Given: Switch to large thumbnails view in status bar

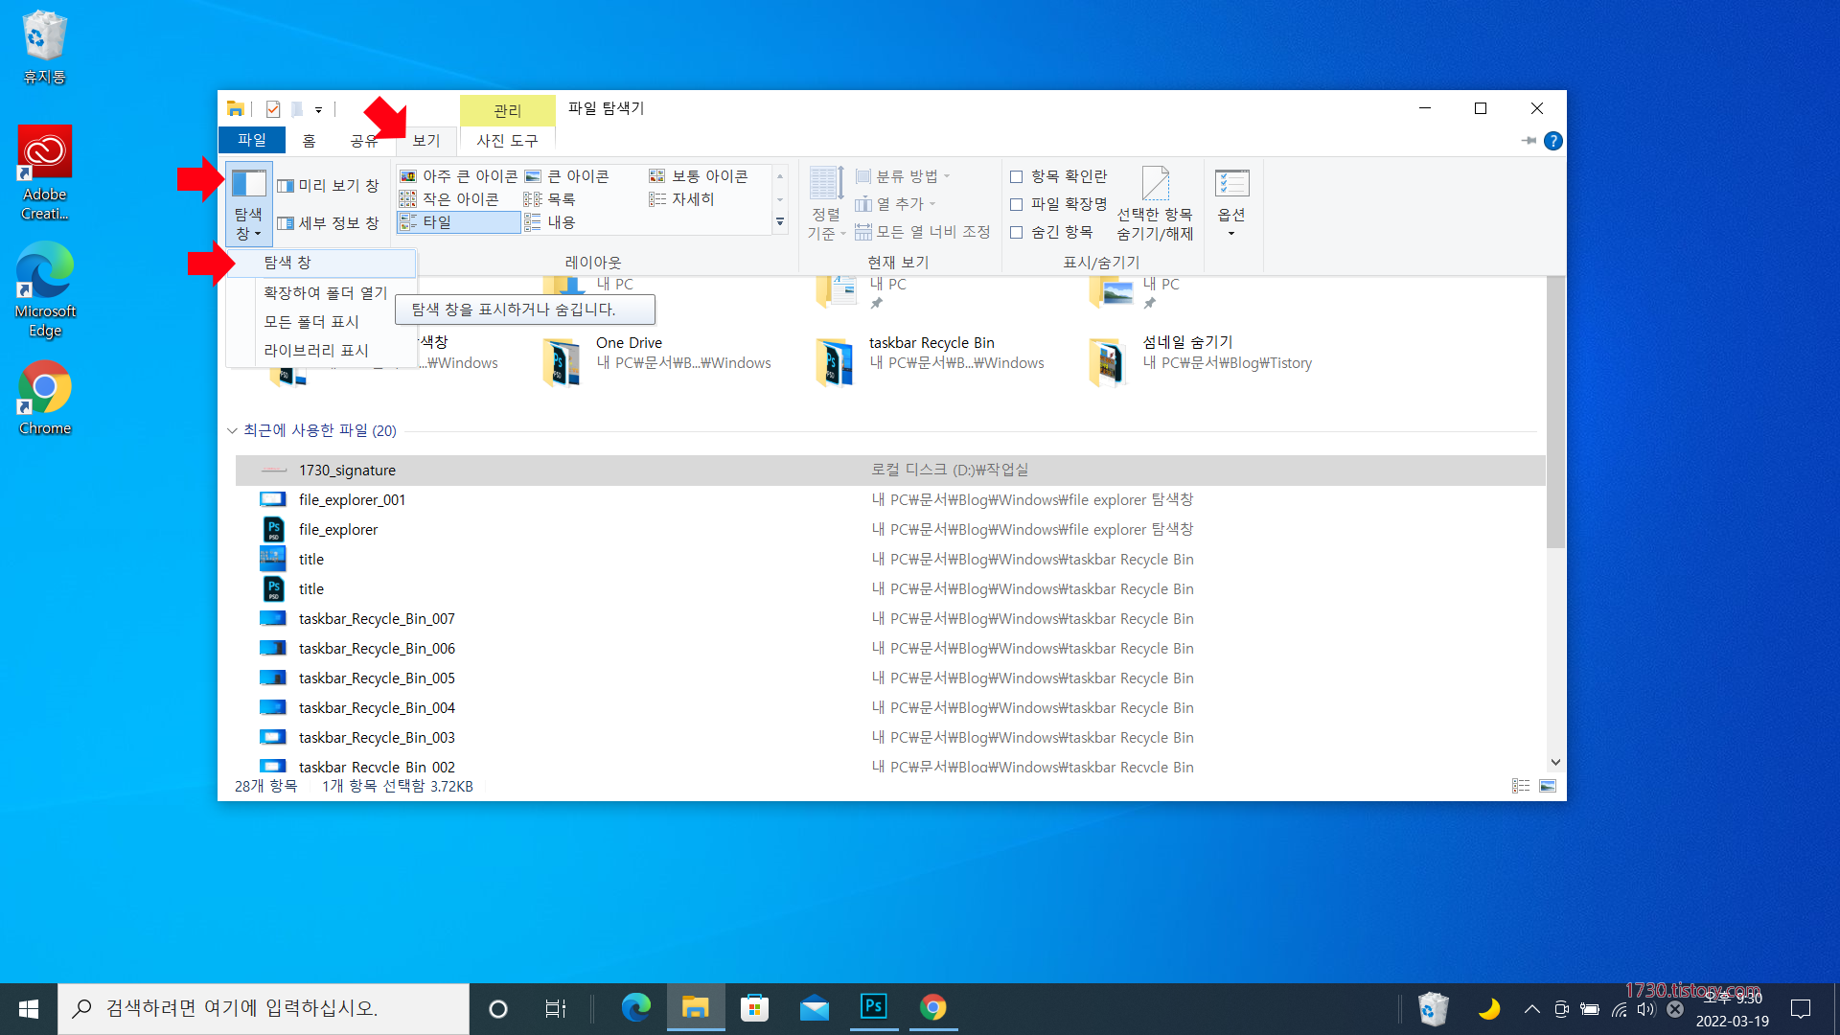Looking at the screenshot, I should (1548, 786).
